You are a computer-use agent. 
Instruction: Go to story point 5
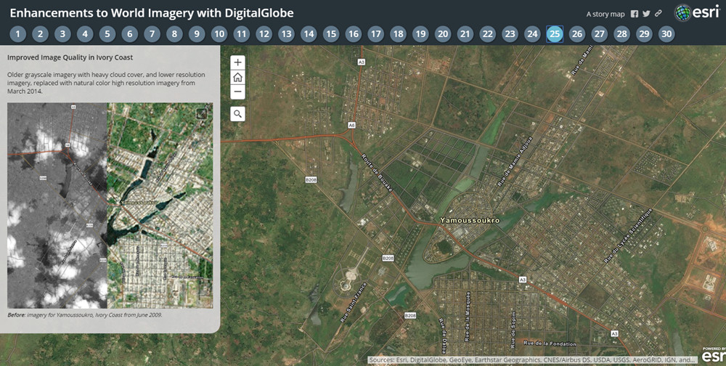pyautogui.click(x=107, y=34)
